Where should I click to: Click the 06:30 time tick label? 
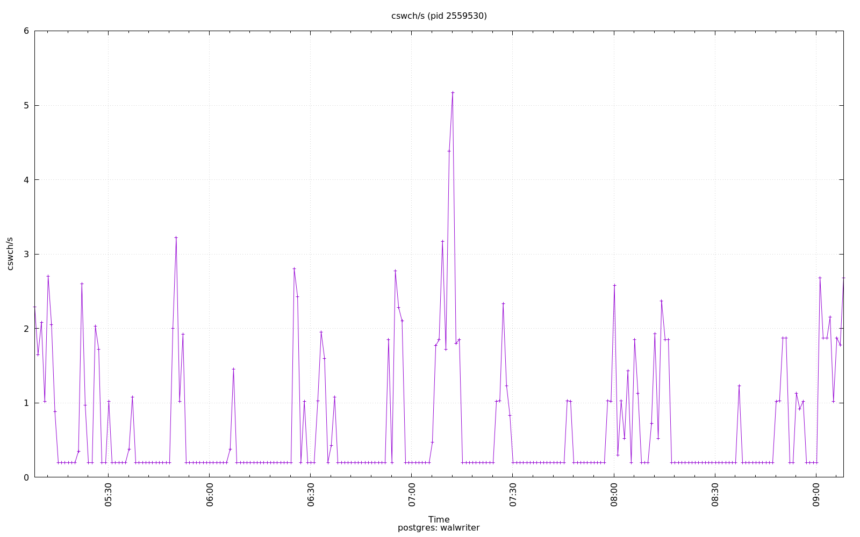[311, 496]
